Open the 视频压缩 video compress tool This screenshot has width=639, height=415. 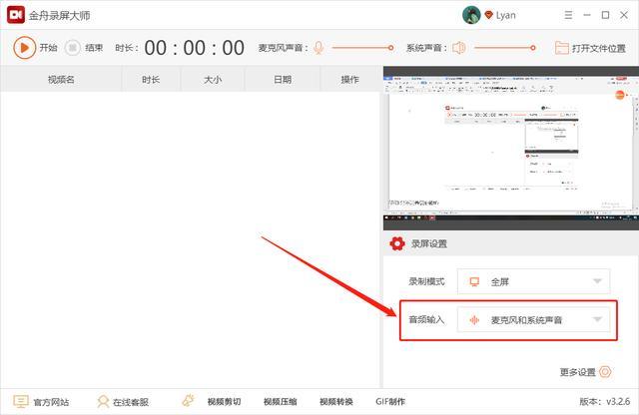(x=280, y=402)
